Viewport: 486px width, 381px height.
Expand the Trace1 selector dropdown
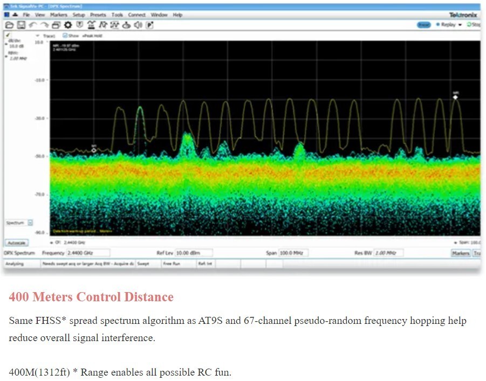point(38,36)
